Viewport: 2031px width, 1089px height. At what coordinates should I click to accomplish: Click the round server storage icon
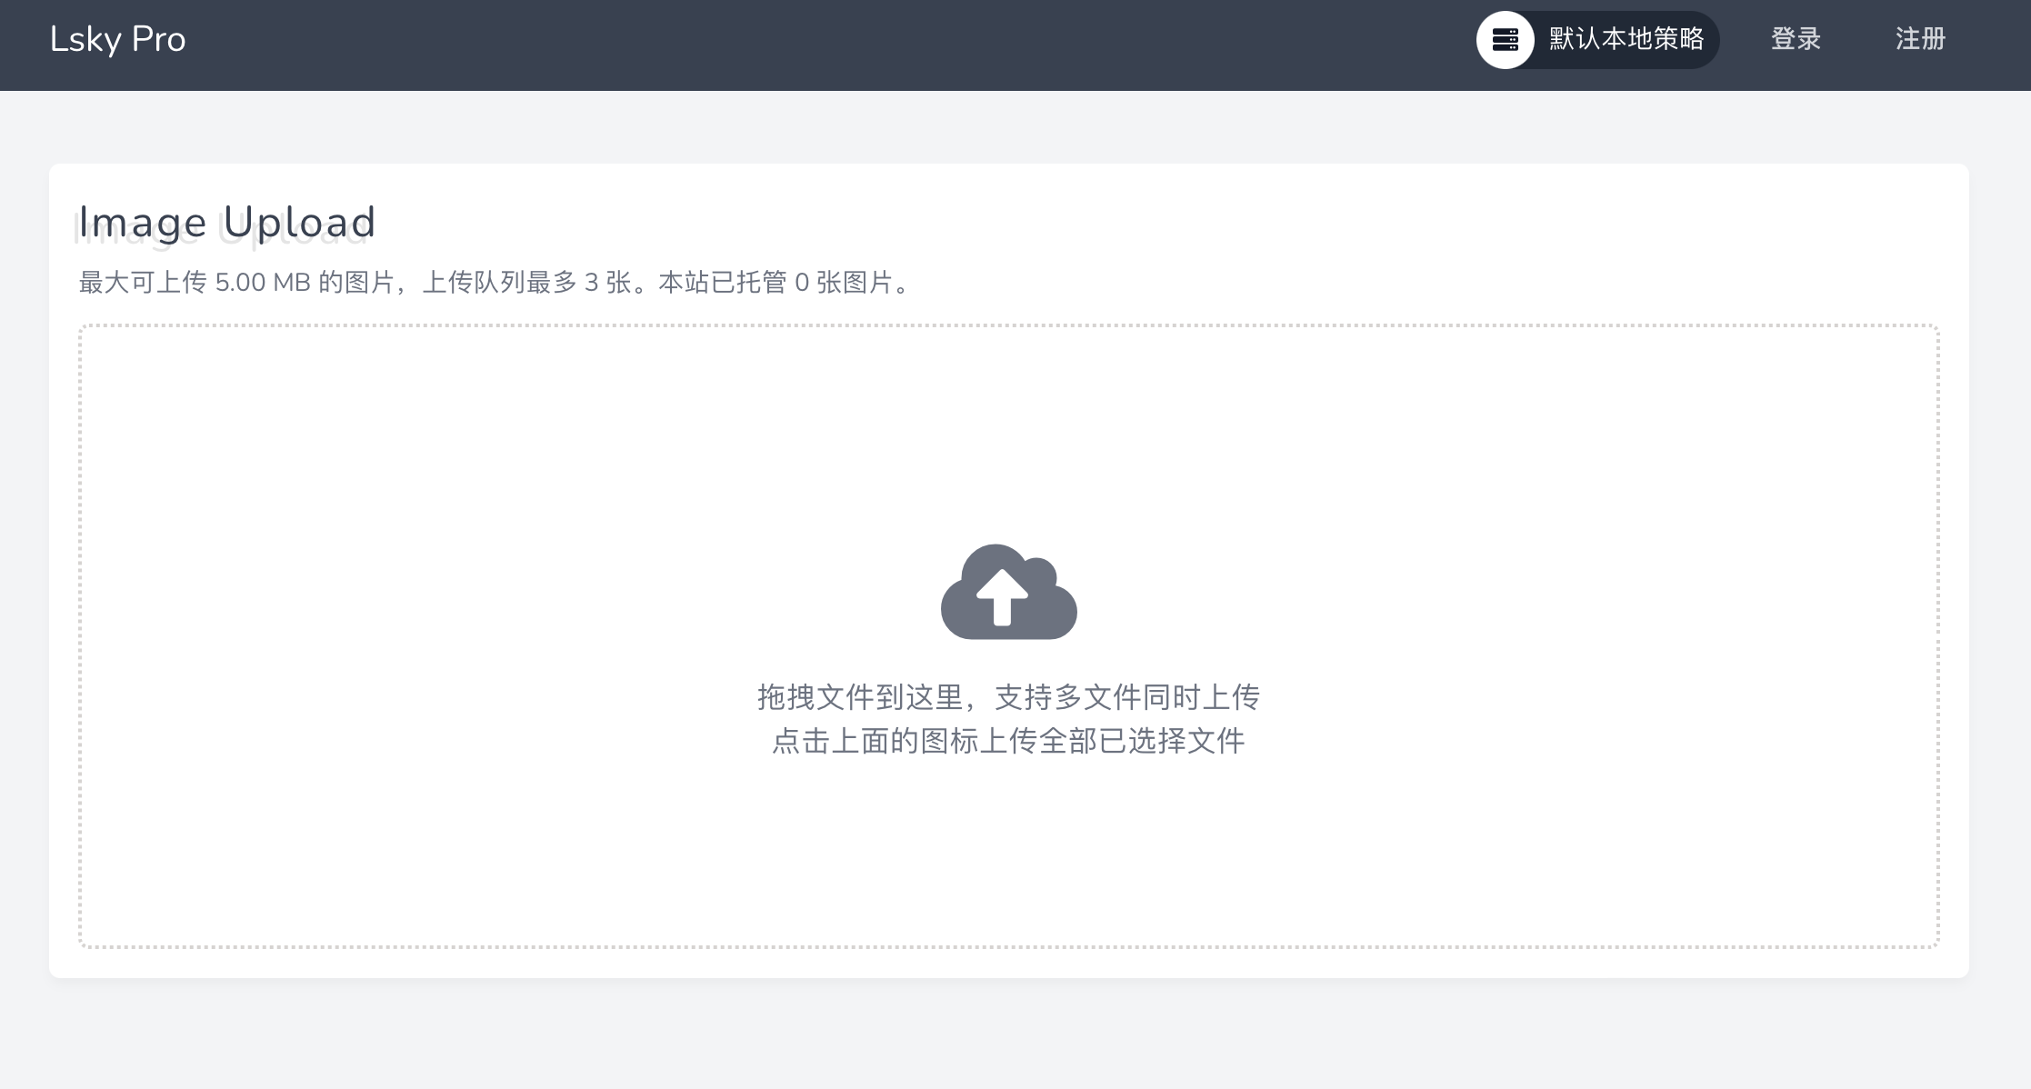(1506, 40)
